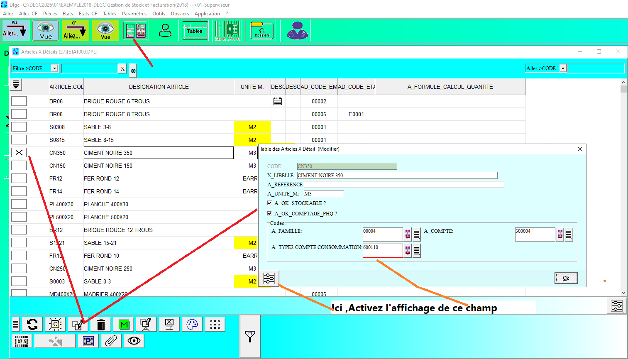Viewport: 628px width, 359px height.
Task: Click the funnel filter icon
Action: click(250, 336)
